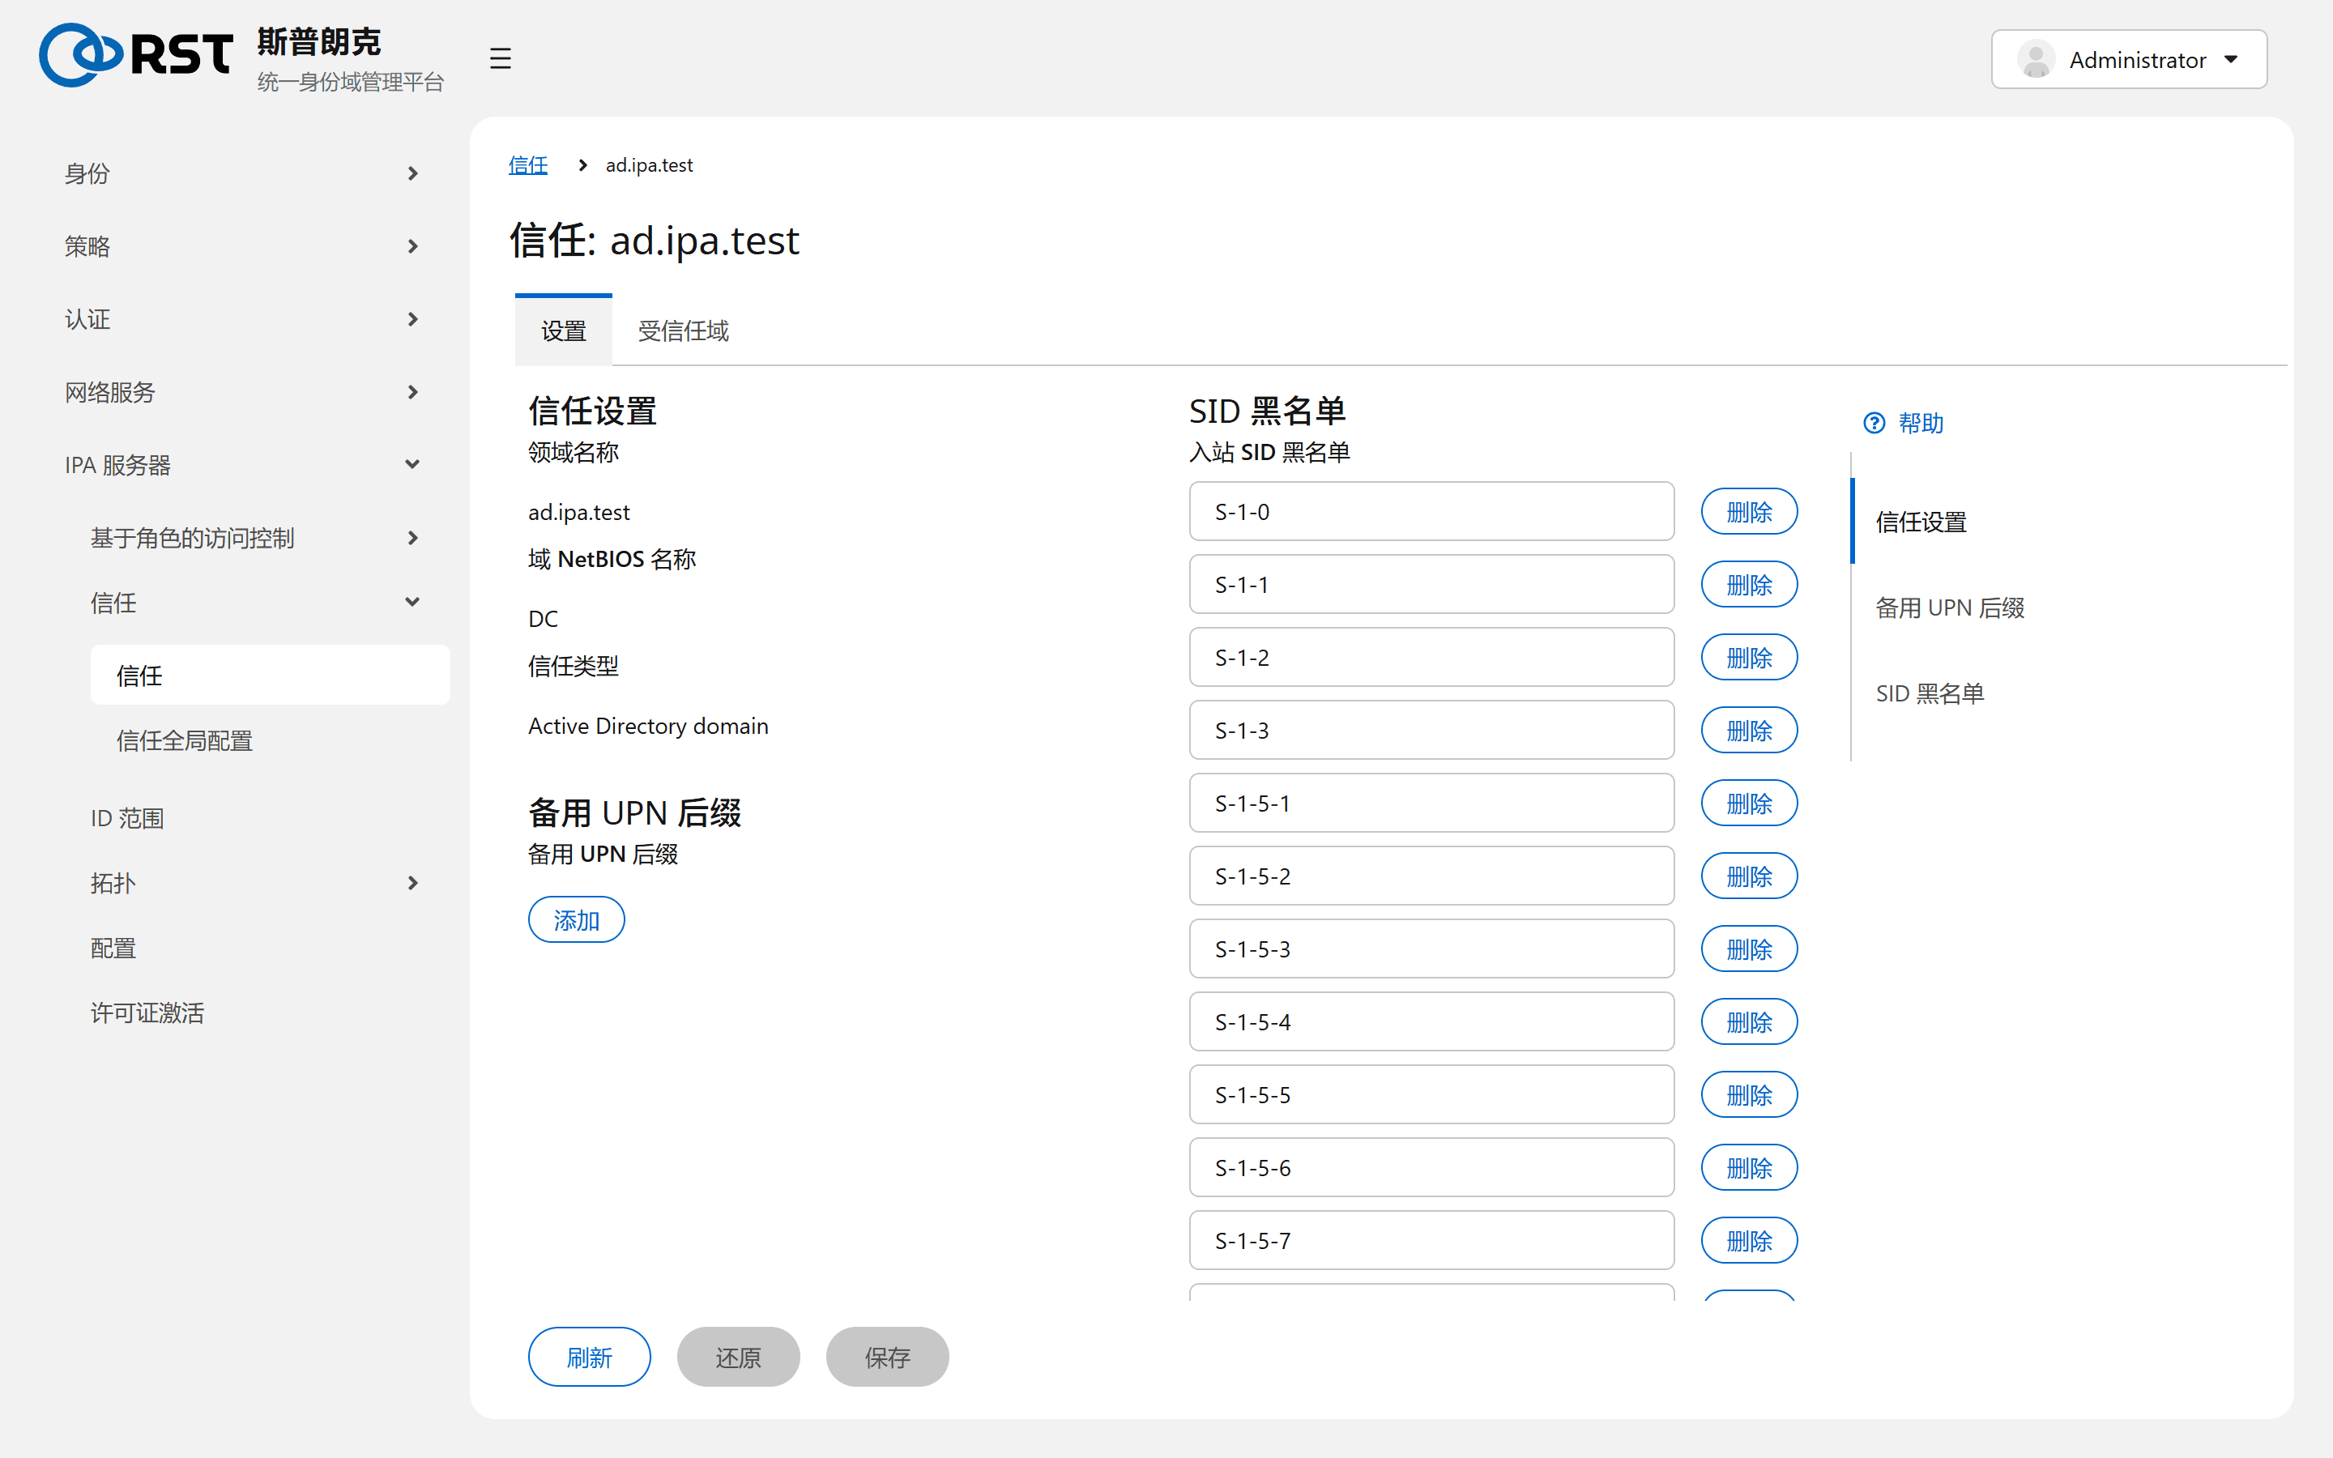Screen dimensions: 2333x1458
Task: Click 添加 to add UPN suffix
Action: [577, 920]
